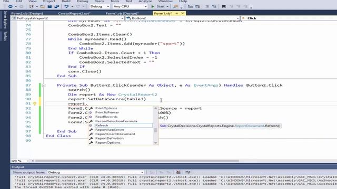
Task: Click line 84 conn.Close() code
Action: 85,71
